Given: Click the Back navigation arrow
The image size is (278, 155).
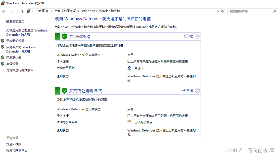Looking at the screenshot, I should pos(4,11).
